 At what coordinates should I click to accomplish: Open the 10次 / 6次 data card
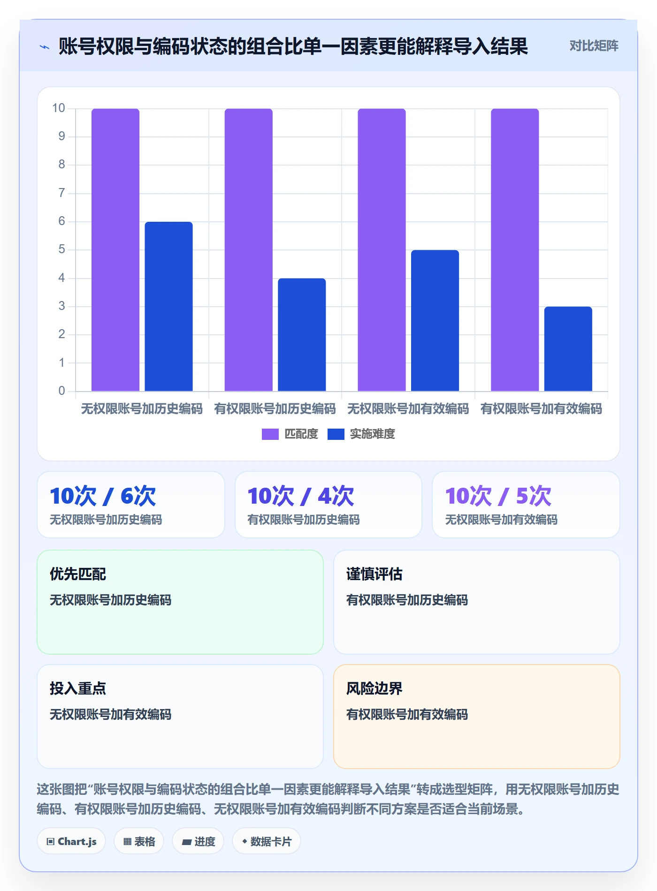click(x=131, y=505)
